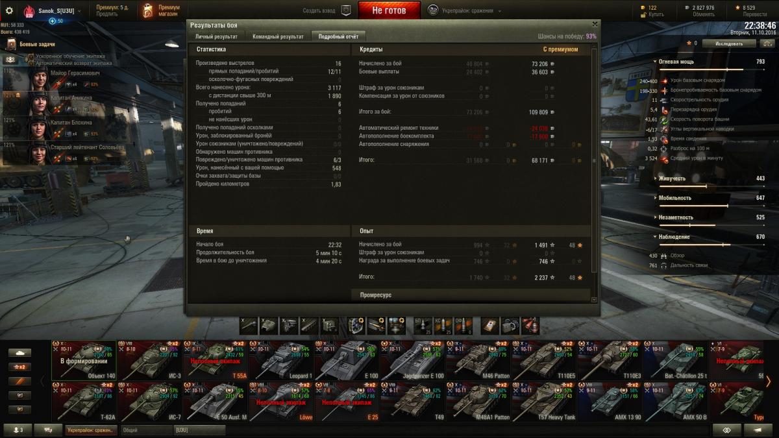The width and height of the screenshot is (779, 438).
Task: Open the contacts list button
Action: click(18, 430)
